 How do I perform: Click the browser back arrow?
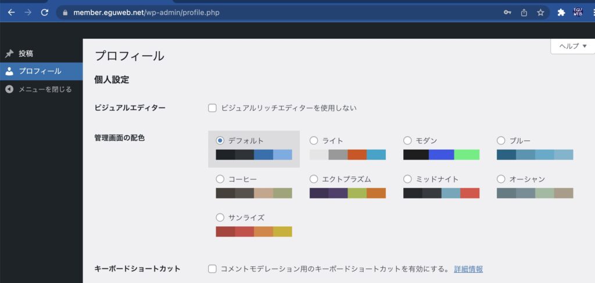pyautogui.click(x=11, y=12)
